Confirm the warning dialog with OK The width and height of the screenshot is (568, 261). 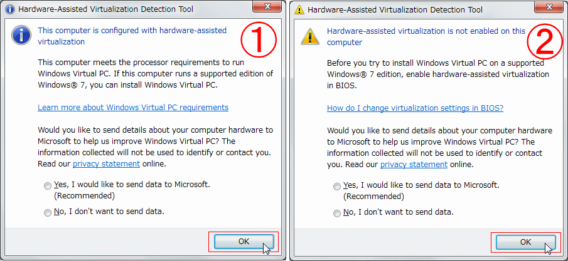click(525, 242)
